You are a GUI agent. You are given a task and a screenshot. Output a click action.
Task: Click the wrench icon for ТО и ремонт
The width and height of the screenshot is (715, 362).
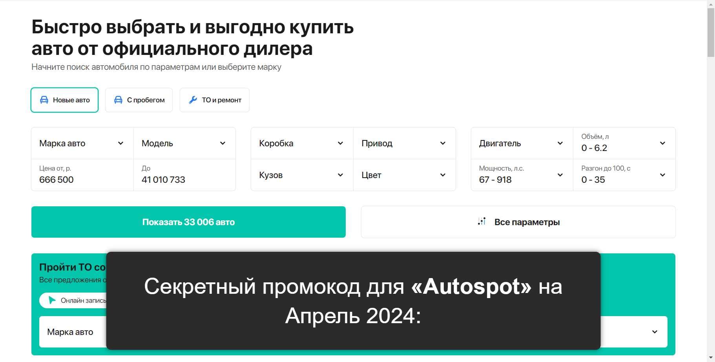[193, 100]
